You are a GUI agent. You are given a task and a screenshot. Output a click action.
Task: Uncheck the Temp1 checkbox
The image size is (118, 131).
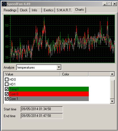pos(7,89)
